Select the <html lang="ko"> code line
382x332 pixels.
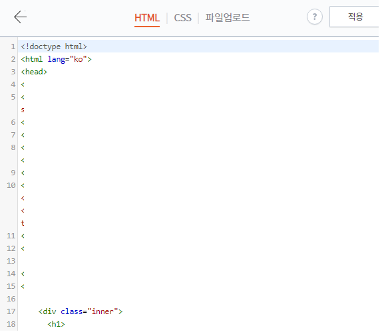tap(57, 59)
